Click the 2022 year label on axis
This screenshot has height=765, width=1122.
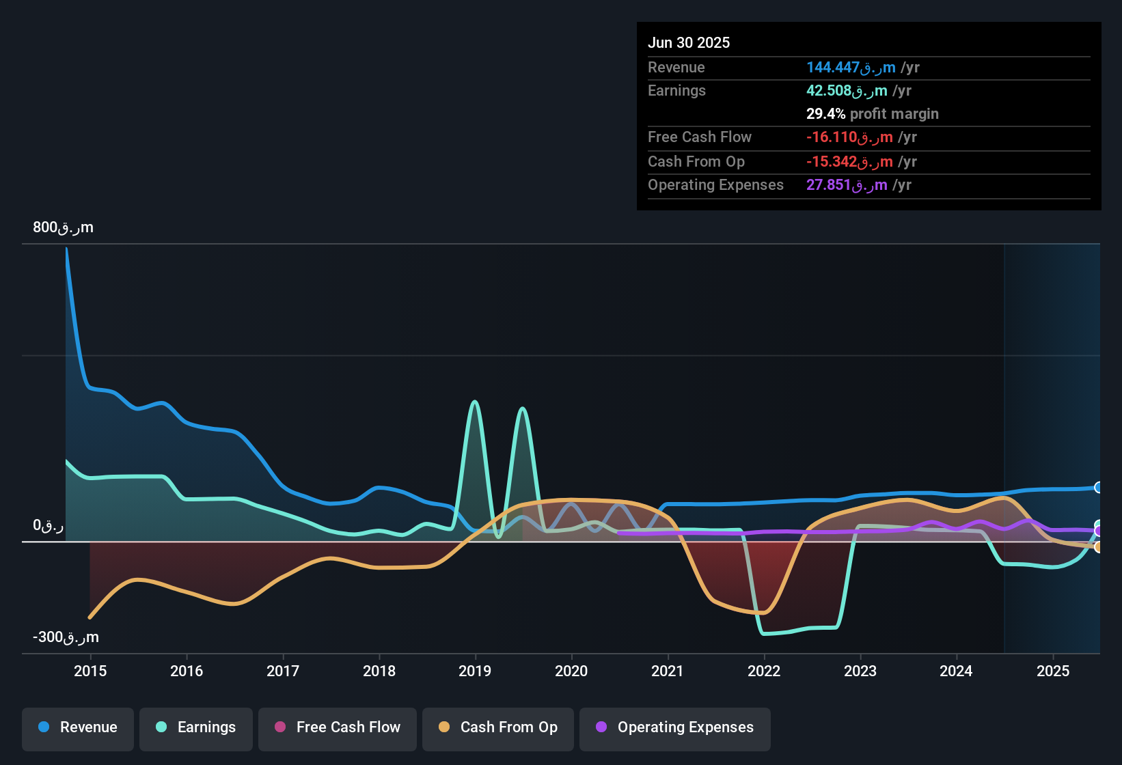764,671
